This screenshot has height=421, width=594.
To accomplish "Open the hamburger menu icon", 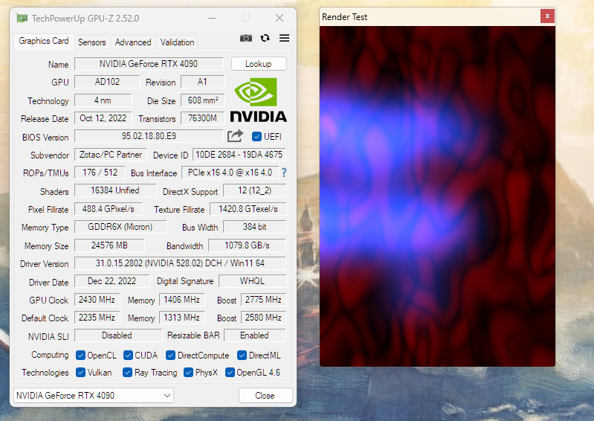I will point(284,38).
